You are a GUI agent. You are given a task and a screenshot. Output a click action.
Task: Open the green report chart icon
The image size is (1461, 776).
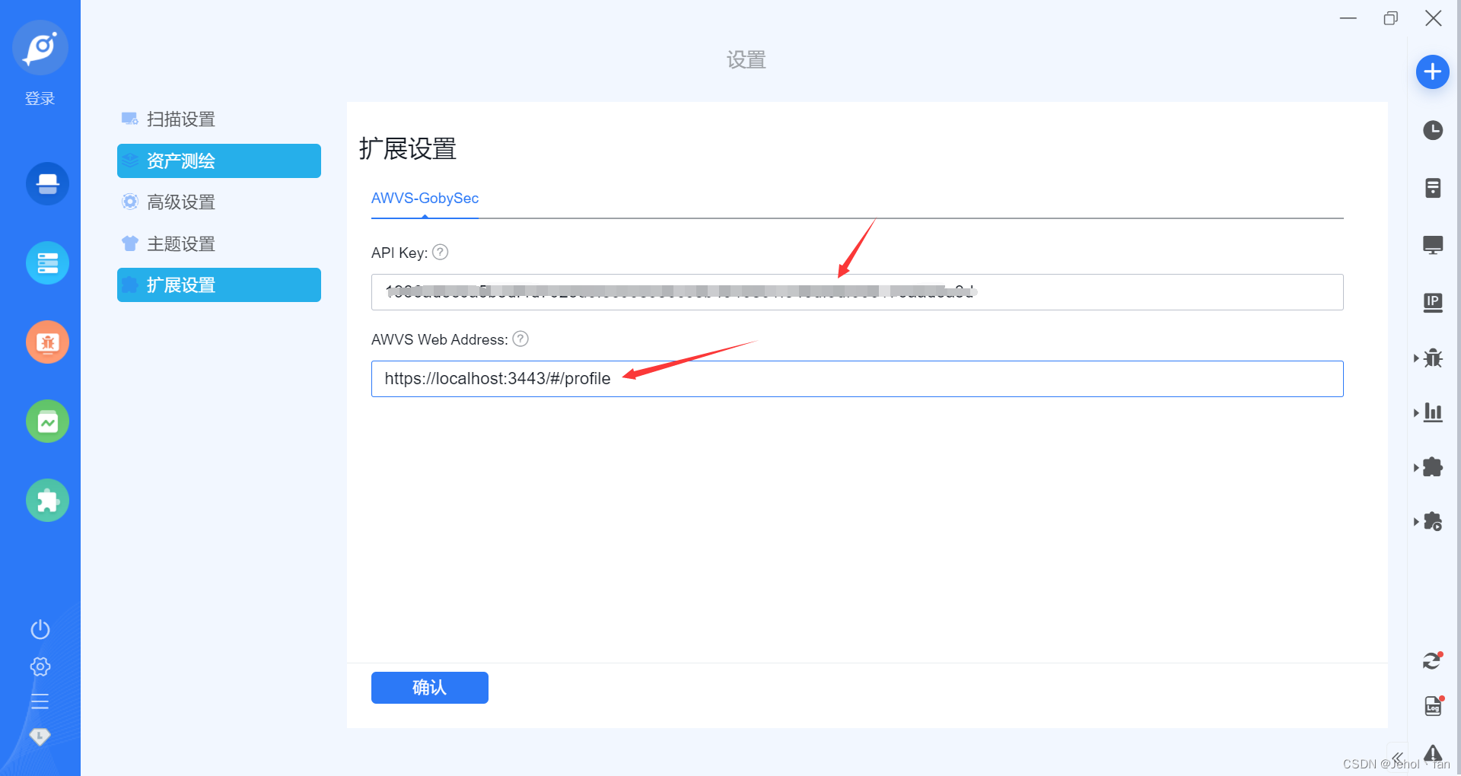click(x=47, y=421)
